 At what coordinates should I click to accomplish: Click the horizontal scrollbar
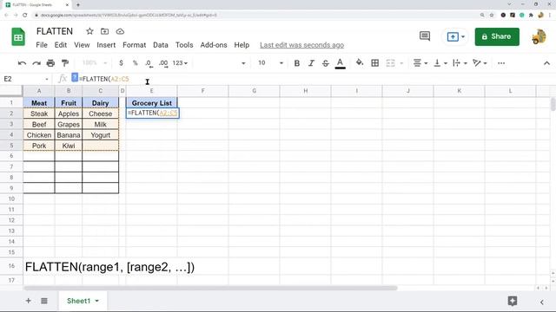pos(210,288)
